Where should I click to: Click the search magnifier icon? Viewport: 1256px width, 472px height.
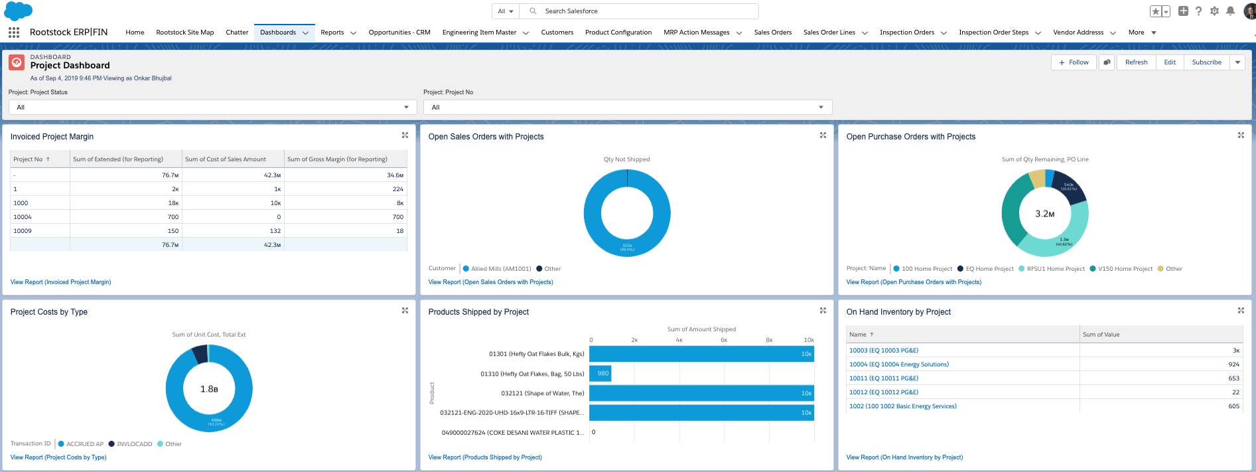pos(533,11)
